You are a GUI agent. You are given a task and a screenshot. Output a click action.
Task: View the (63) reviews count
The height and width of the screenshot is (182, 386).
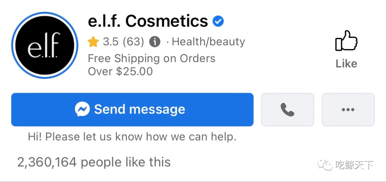coord(133,42)
